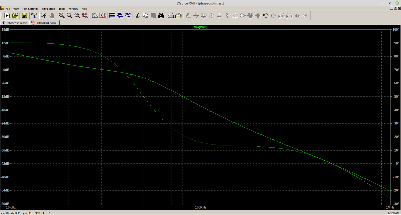Switch to the waveform plot phaseosclin.asc tab
The image size is (401, 215).
pos(44,22)
